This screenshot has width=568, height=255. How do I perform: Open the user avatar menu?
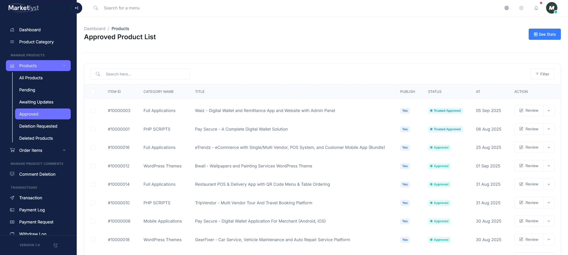552,8
